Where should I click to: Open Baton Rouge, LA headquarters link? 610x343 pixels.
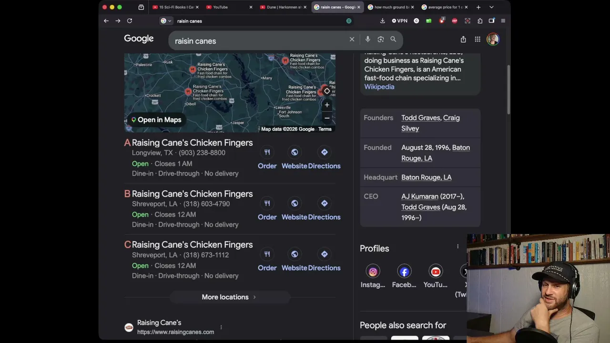click(426, 177)
